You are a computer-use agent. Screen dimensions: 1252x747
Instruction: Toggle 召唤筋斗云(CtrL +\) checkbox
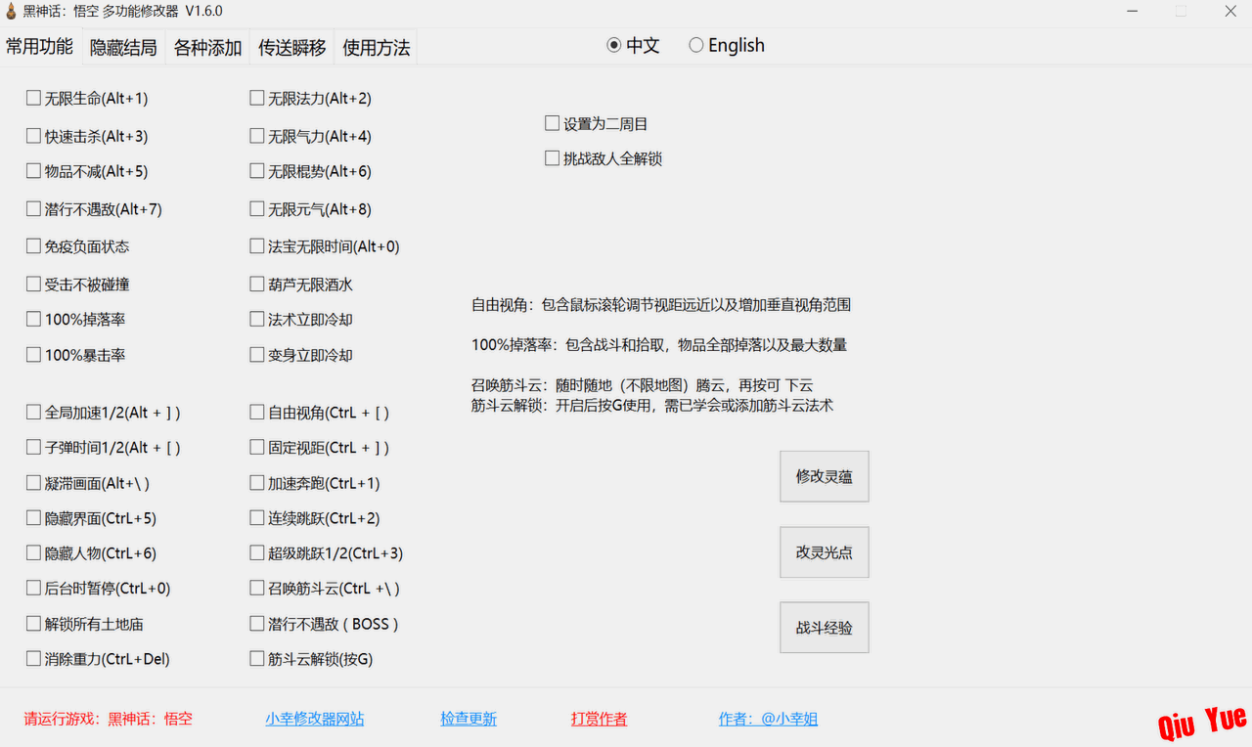coord(257,589)
